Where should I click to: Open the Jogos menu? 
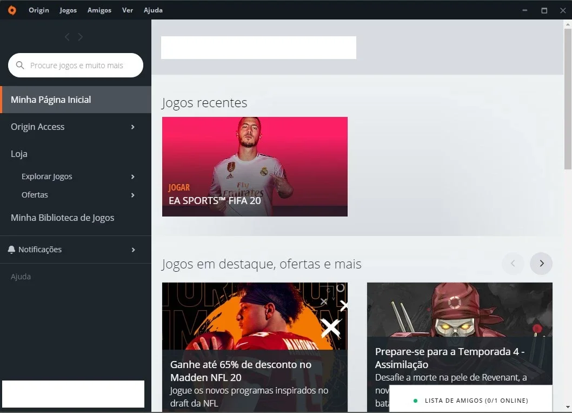[68, 10]
